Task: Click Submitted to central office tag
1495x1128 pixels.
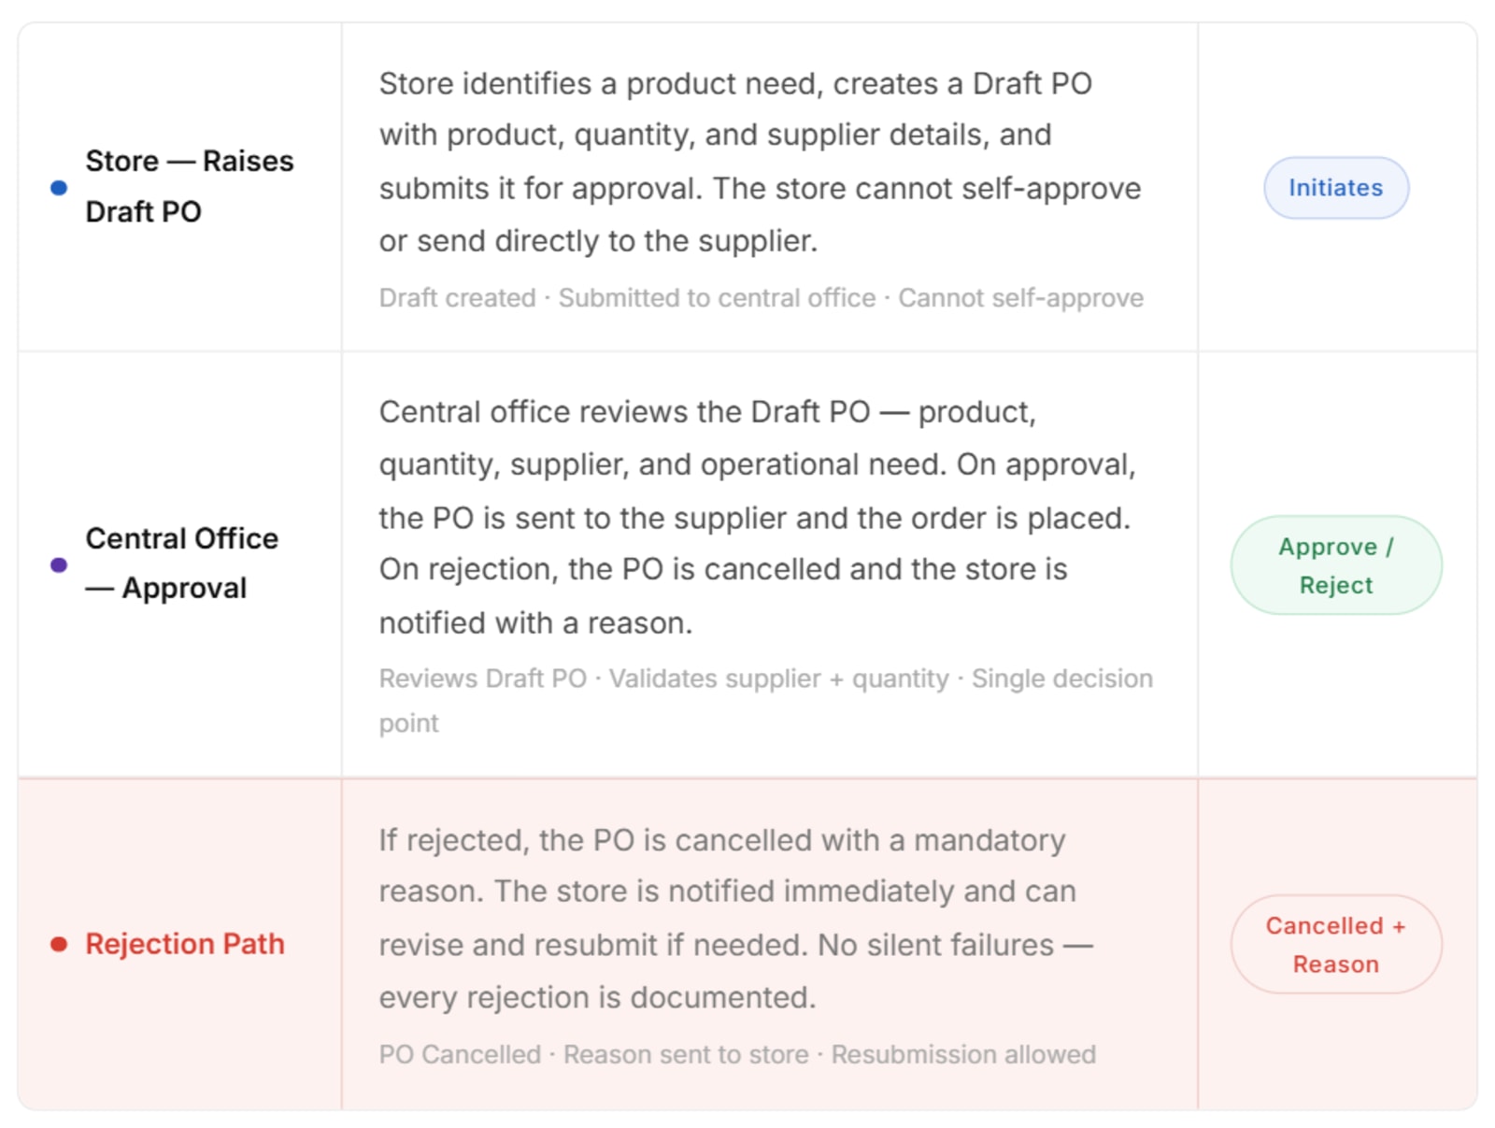Action: coord(717,297)
